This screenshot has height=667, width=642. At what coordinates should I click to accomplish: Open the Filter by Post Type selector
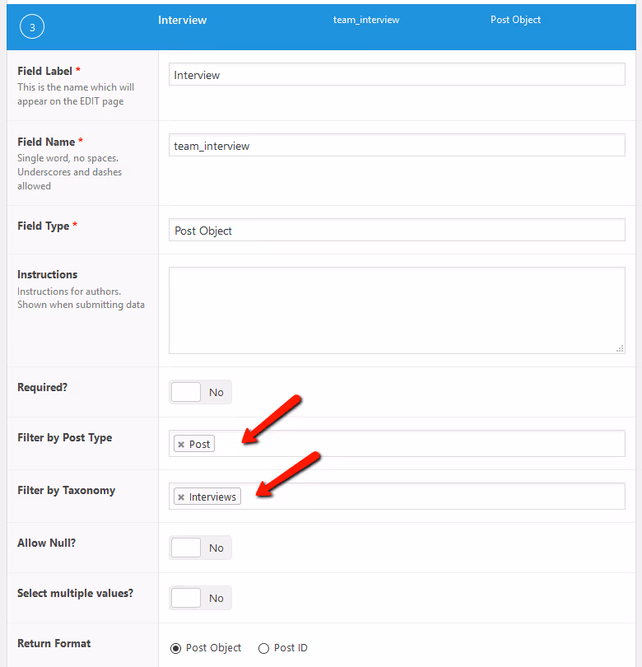tap(397, 444)
